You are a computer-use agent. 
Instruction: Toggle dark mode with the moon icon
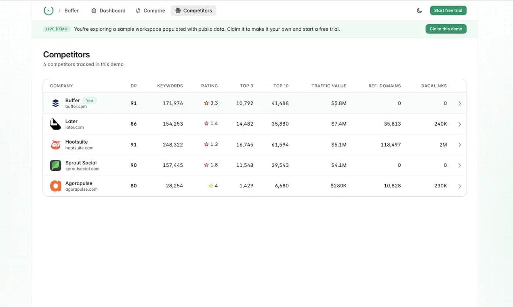[419, 11]
